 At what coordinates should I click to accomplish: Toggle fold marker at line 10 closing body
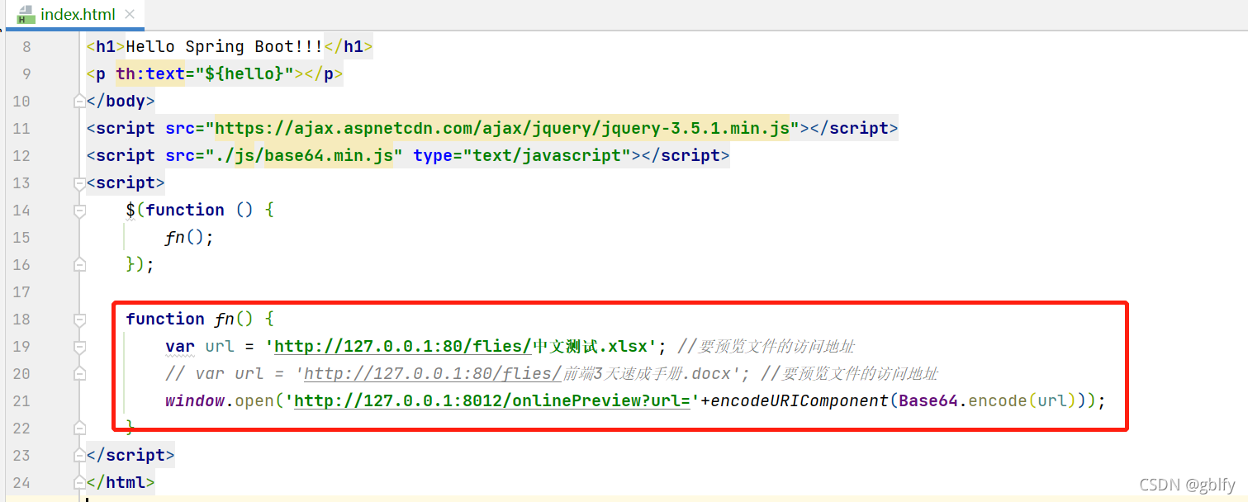click(79, 102)
